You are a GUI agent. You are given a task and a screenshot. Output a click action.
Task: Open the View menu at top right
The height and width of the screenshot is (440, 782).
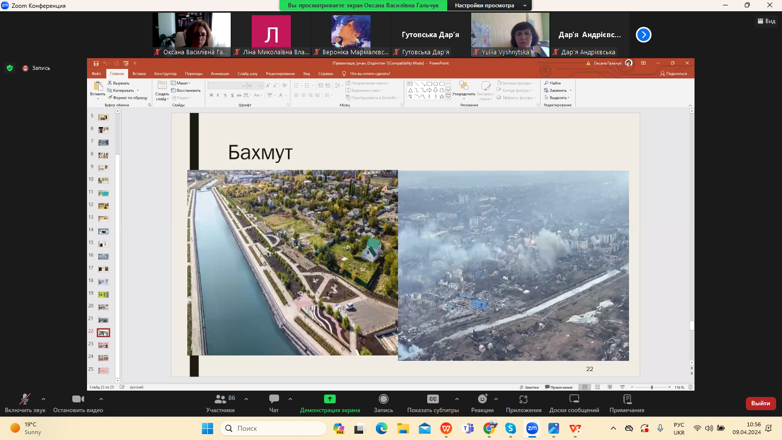coord(766,21)
